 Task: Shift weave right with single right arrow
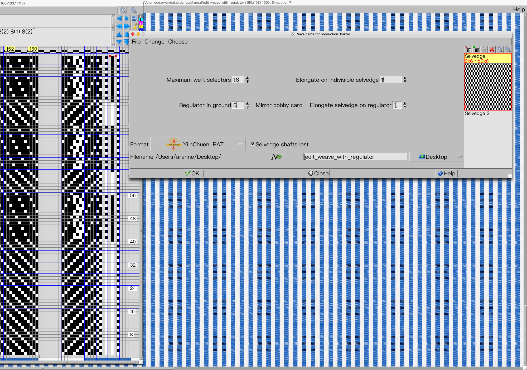click(x=127, y=18)
